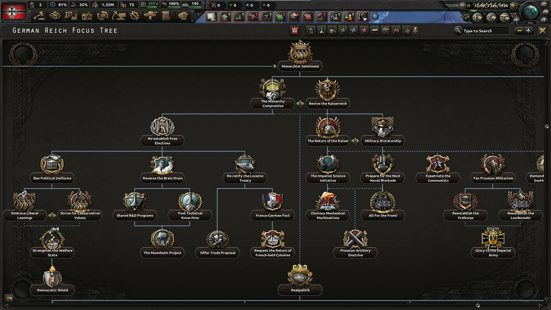Click the orange back arrow button
This screenshot has height=310, width=551.
click(9, 298)
